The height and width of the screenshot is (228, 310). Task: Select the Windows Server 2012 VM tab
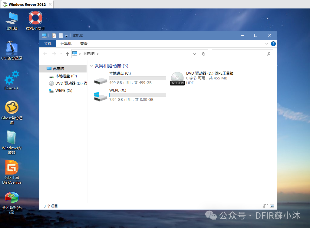pyautogui.click(x=27, y=4)
